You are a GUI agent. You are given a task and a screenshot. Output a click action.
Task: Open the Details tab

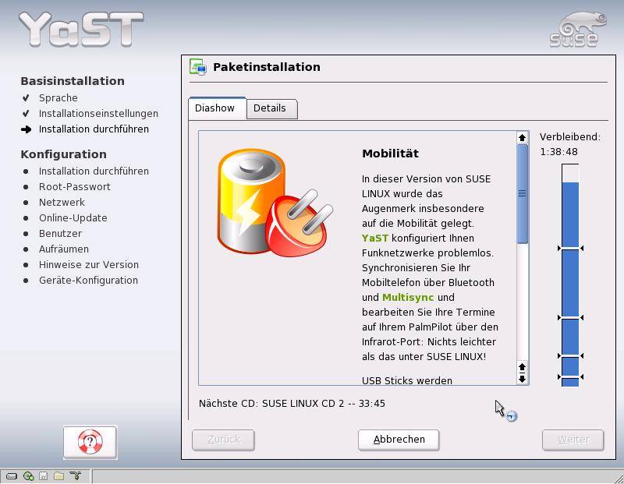pyautogui.click(x=271, y=108)
